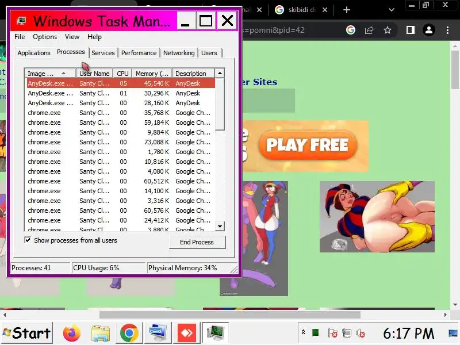The image size is (460, 345).
Task: Open Chrome side panel icon
Action: 411,30
